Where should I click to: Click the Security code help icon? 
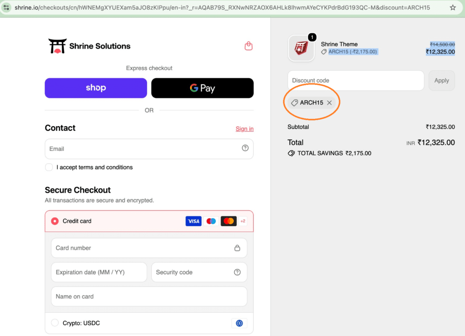237,272
